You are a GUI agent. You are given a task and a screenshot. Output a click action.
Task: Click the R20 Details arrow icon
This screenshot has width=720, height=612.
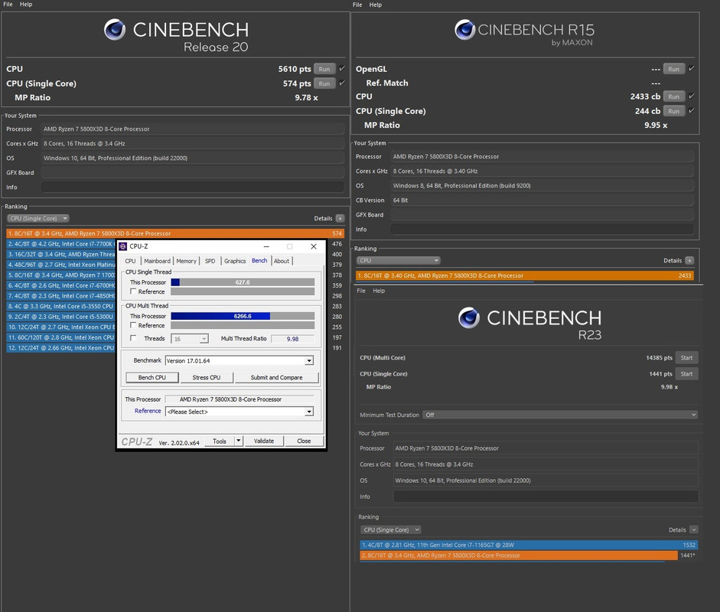coord(340,219)
